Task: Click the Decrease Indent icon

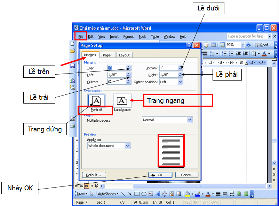Action: coord(238,54)
